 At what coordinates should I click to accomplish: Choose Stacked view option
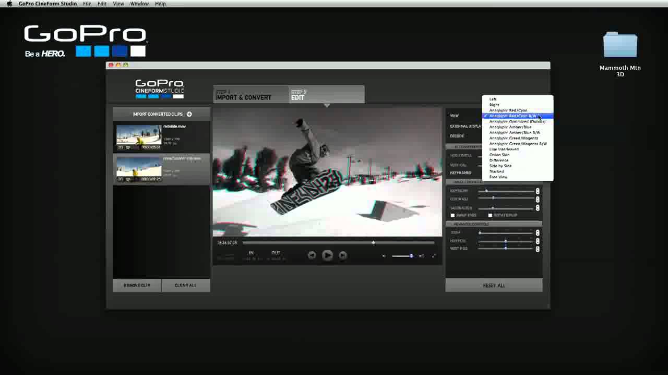[x=518, y=171]
